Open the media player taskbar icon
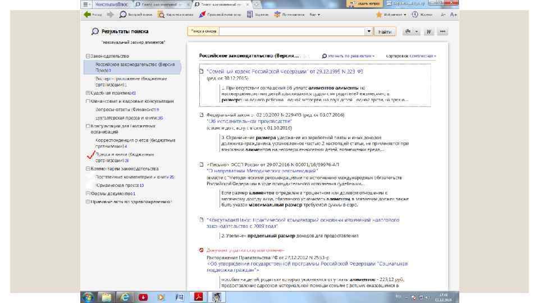The image size is (539, 303). [161, 297]
